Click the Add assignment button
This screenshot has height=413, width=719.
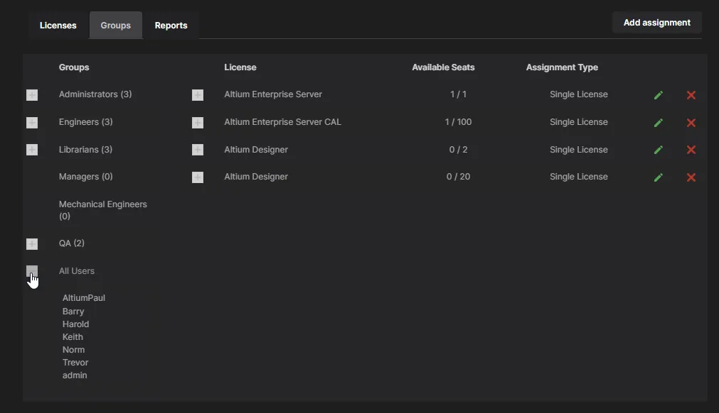point(656,23)
